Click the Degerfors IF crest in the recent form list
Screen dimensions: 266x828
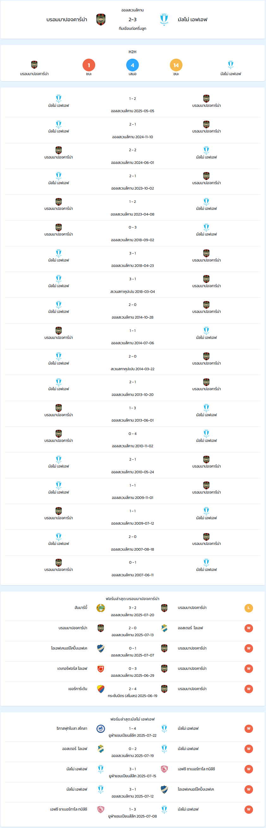[101, 669]
